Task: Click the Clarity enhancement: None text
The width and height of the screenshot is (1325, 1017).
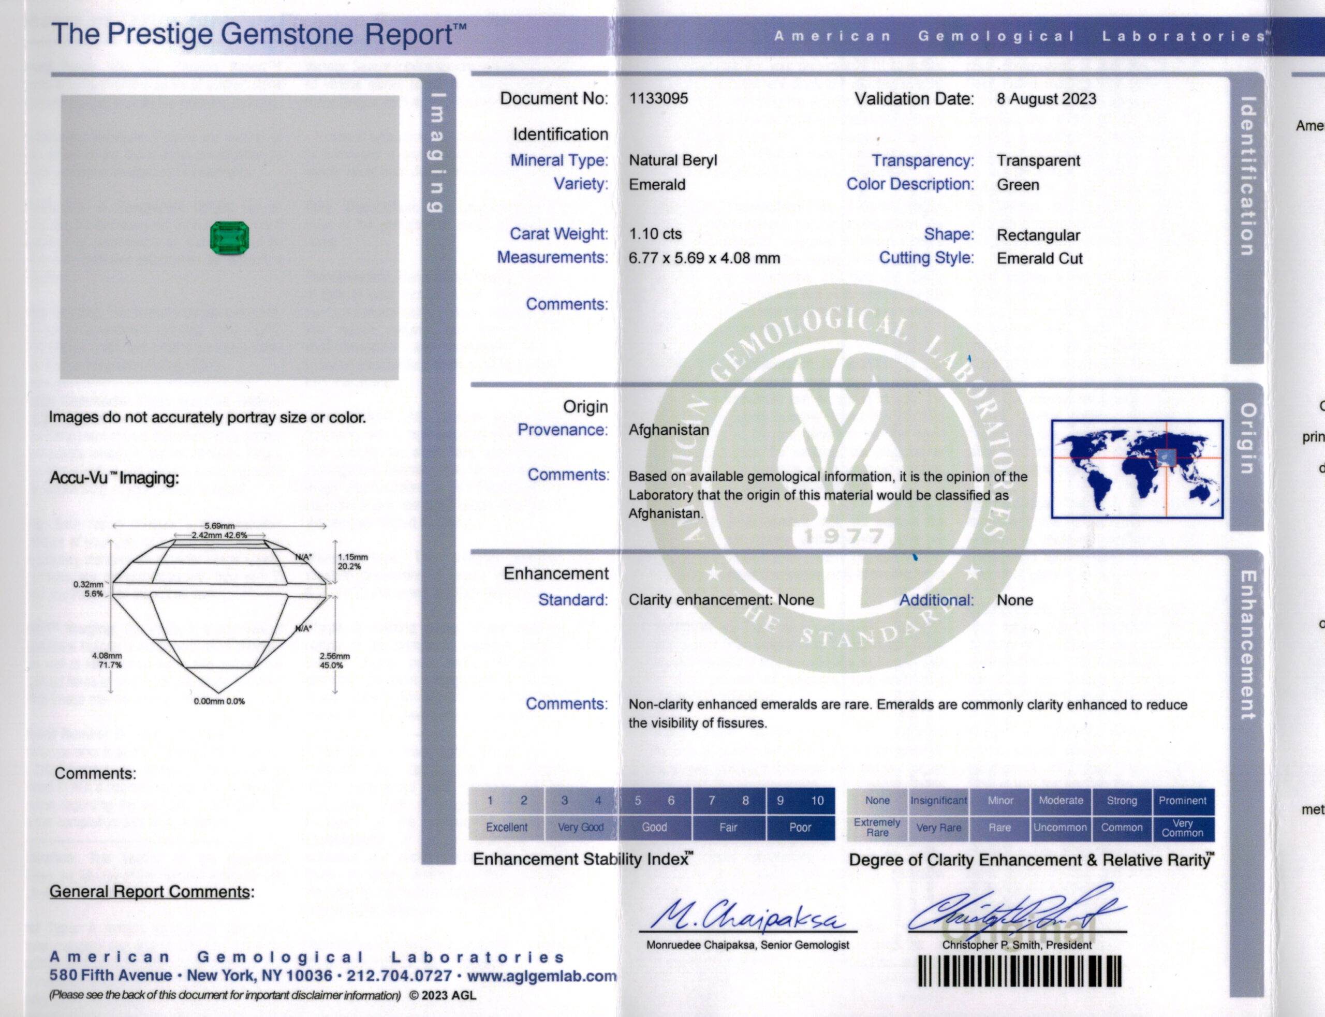Action: 721,600
